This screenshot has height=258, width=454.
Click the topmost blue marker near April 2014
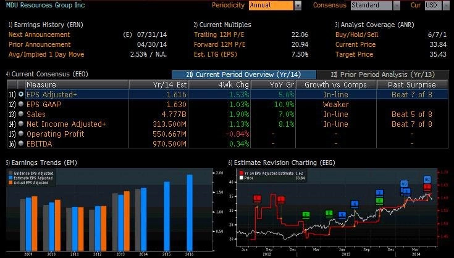click(427, 179)
